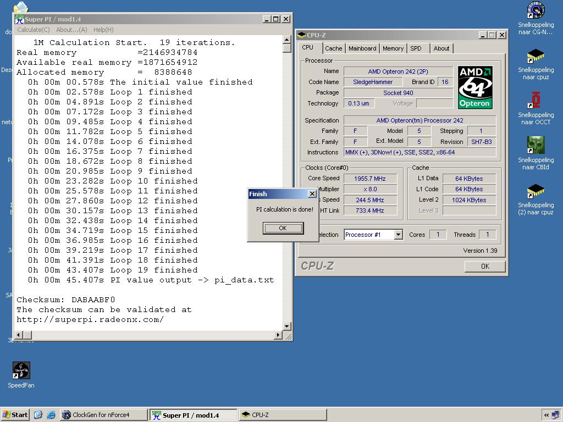Launch SpeedFan from the desktop
Screen dimensions: 563x422
coord(21,370)
